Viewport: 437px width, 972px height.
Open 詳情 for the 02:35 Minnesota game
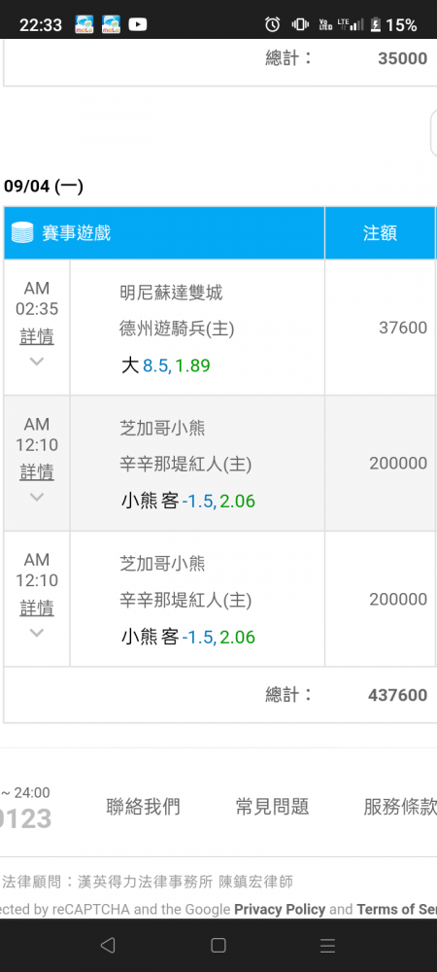point(37,336)
